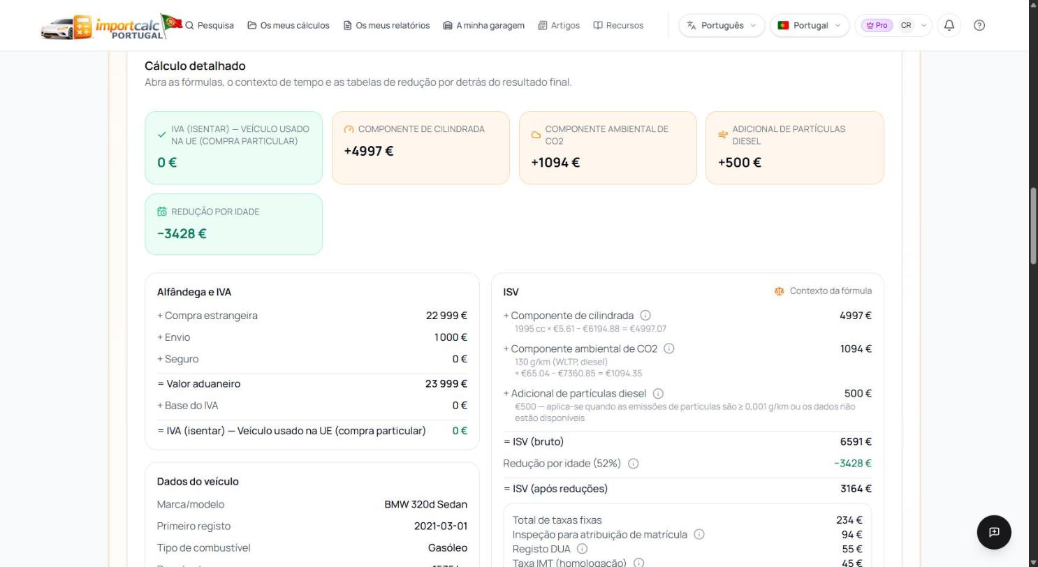Click the Componente ambiental de CO2 +1094 € card

pyautogui.click(x=608, y=148)
